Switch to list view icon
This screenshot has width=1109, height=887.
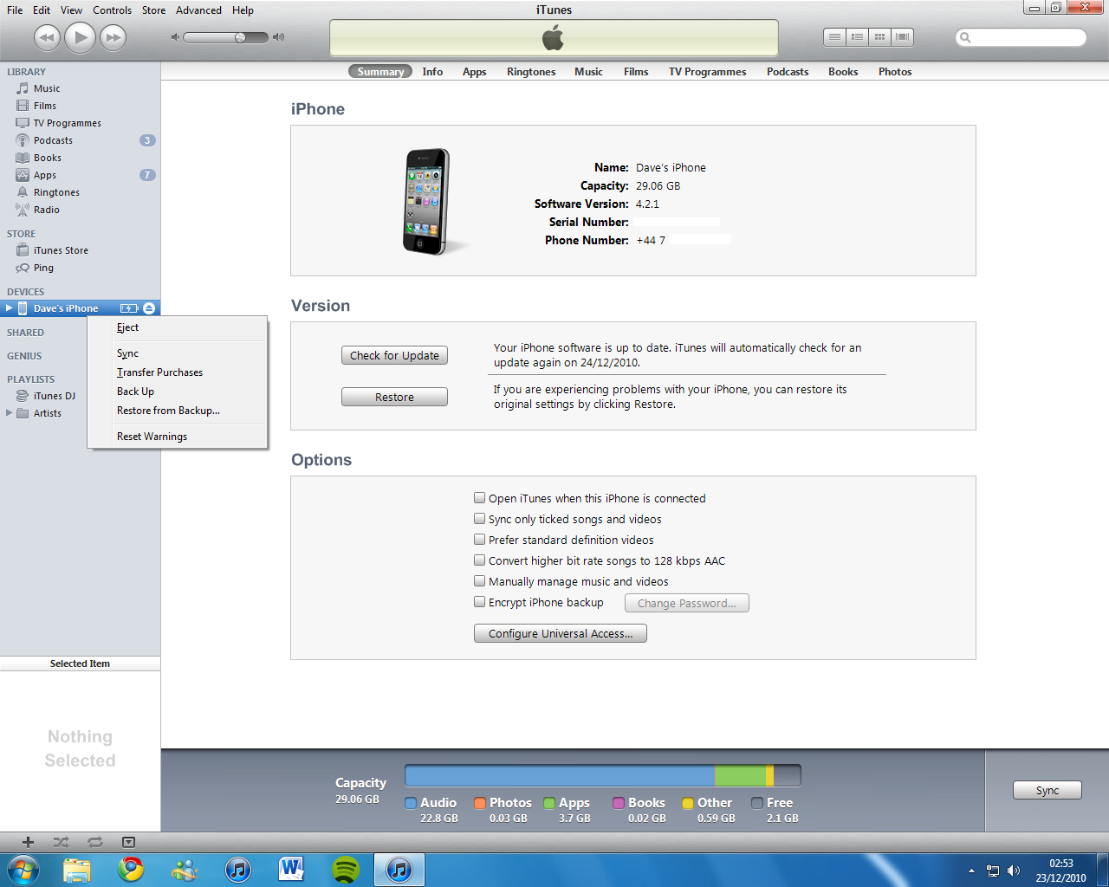click(834, 37)
